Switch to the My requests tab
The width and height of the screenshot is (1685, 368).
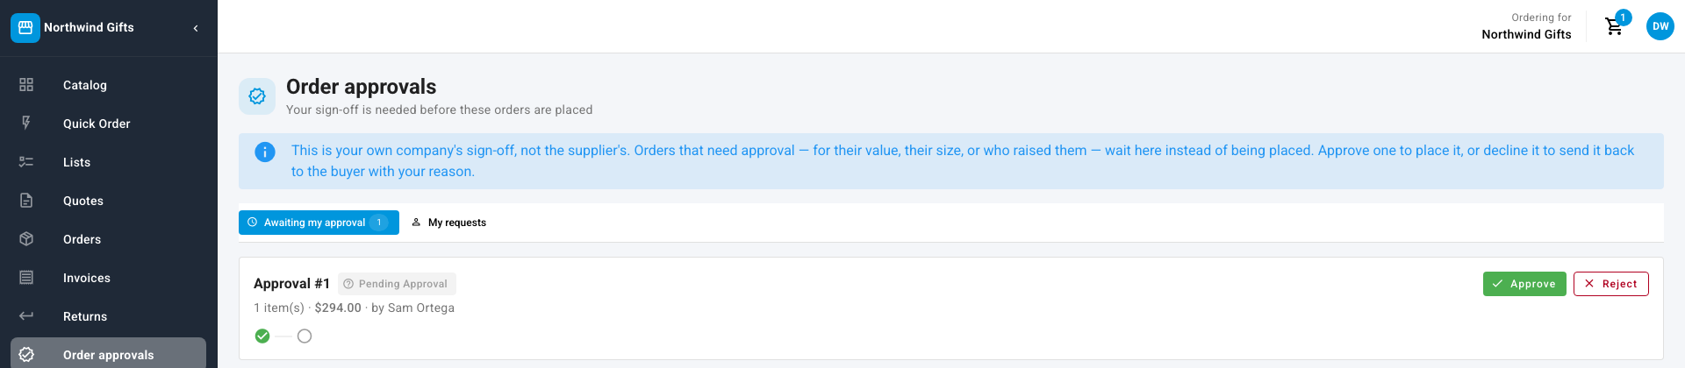click(x=448, y=223)
